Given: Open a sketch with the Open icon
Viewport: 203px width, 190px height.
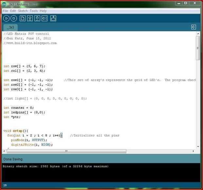Looking at the screenshot, I should click(x=30, y=18).
